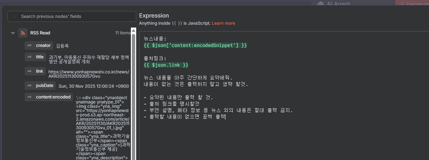Click the line '- 출처 링크를 명시할것'
The height and width of the screenshot is (160, 429).
176,104
